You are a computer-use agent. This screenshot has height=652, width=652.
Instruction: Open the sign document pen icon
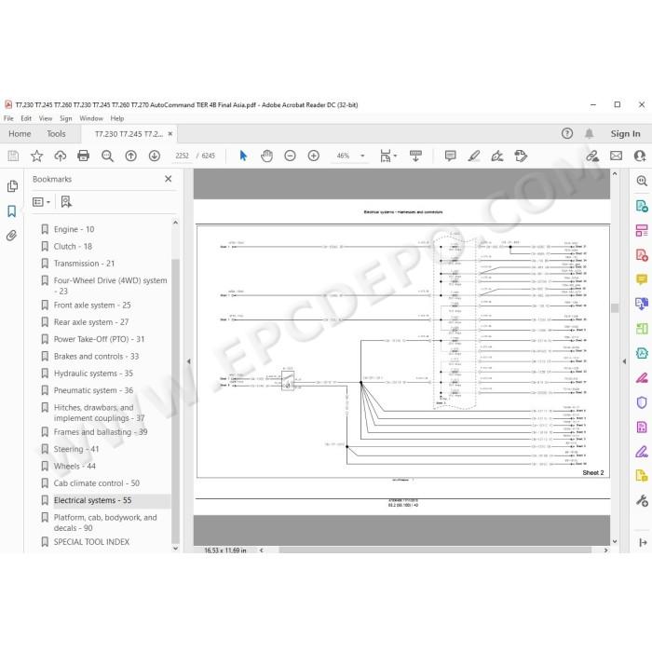click(x=496, y=156)
